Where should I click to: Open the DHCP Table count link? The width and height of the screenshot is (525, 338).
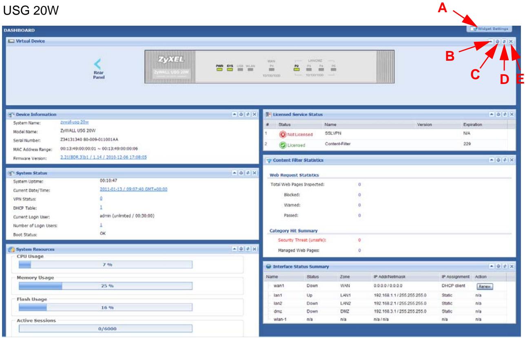pos(101,207)
